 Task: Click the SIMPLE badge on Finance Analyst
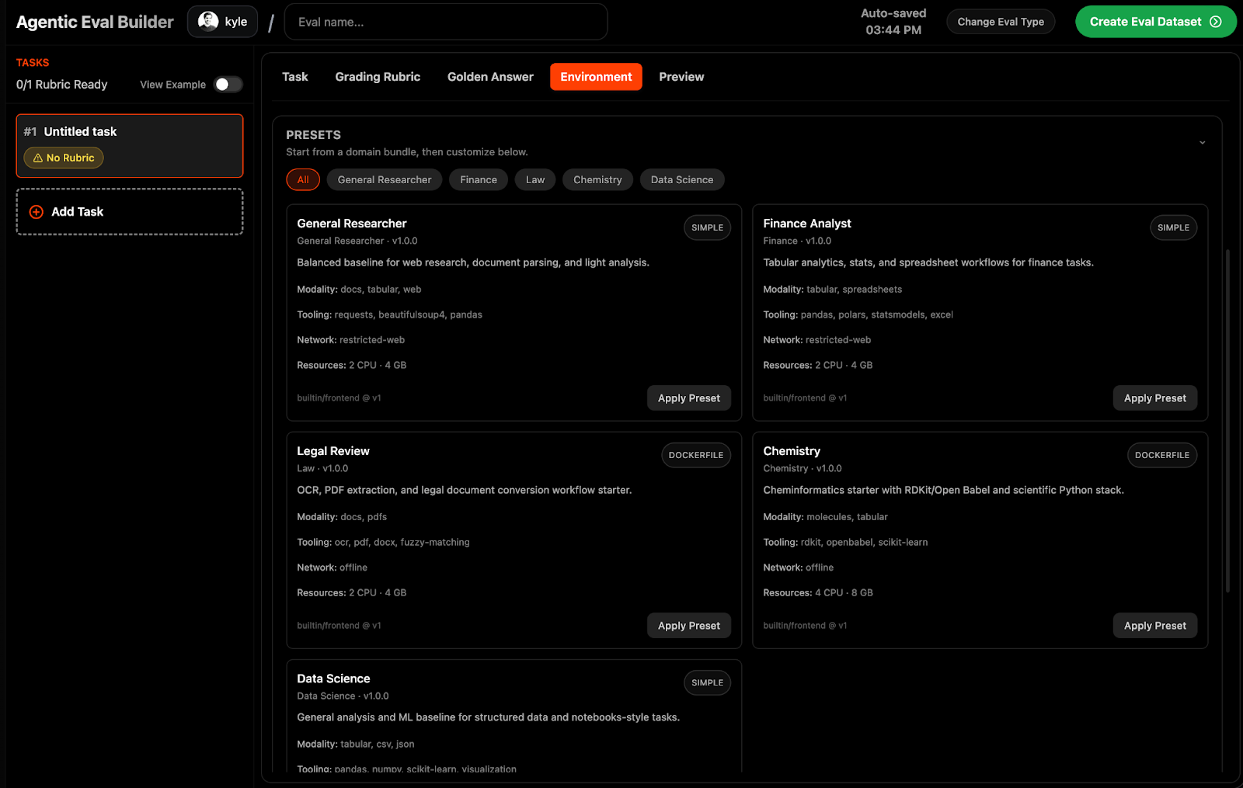1173,227
